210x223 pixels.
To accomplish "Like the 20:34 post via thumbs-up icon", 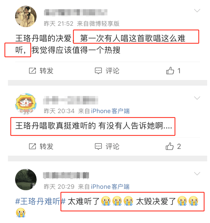I will pos(170,146).
